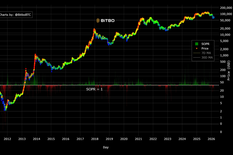233x155 pixels.
Task: Click the Bitbo logo icon
Action: [98, 20]
